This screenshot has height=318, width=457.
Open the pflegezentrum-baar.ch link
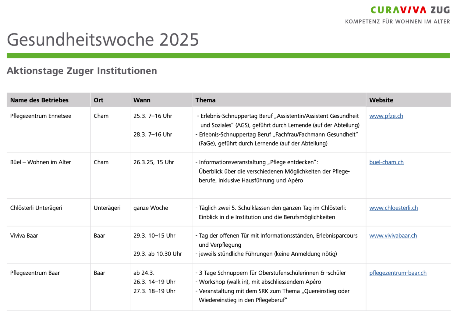(398, 273)
